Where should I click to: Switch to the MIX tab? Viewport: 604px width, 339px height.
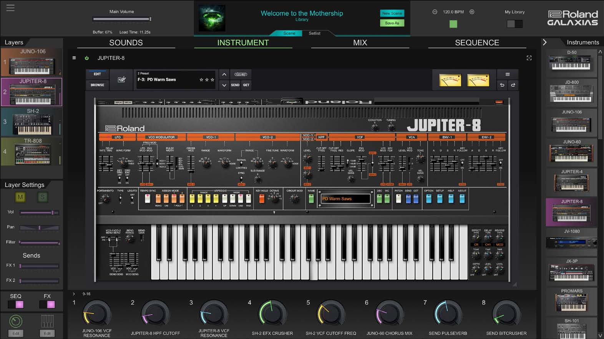(x=360, y=43)
